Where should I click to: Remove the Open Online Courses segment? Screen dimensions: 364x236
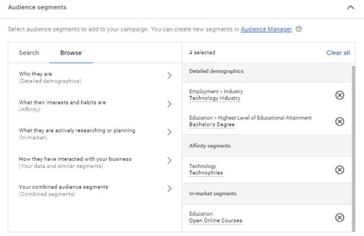[339, 217]
